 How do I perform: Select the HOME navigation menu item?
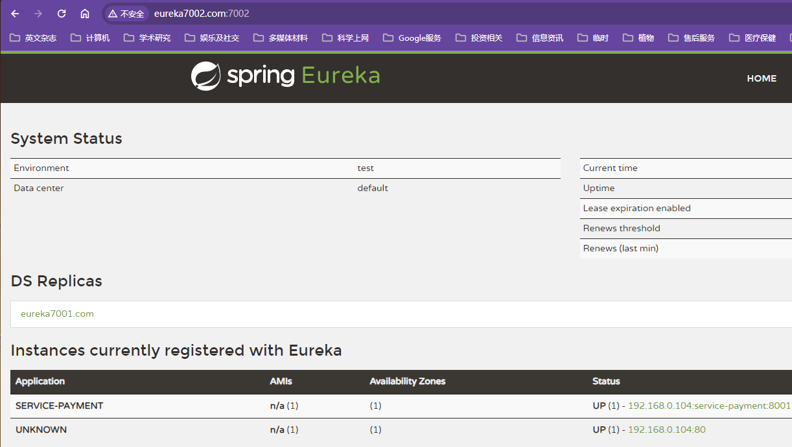tap(761, 78)
